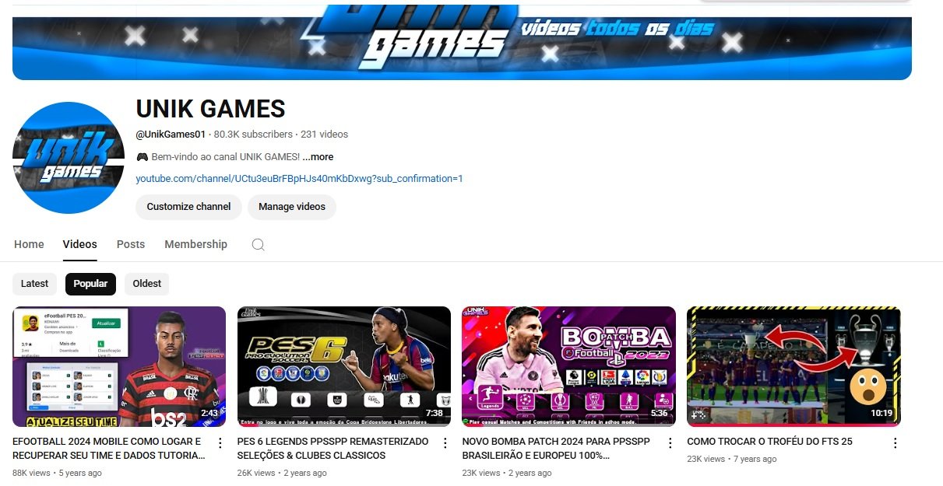The width and height of the screenshot is (943, 486).
Task: Open COMO TROCAR O TROFÉU video thumbnail
Action: [x=793, y=366]
